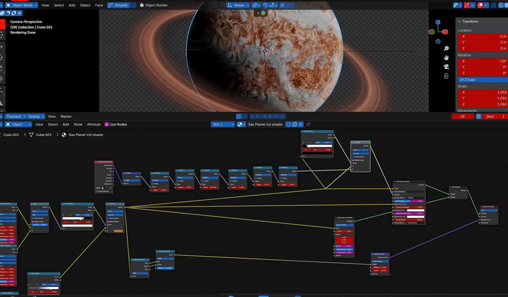
Task: Click the X-ray toggle icon in header
Action: (x=493, y=5)
